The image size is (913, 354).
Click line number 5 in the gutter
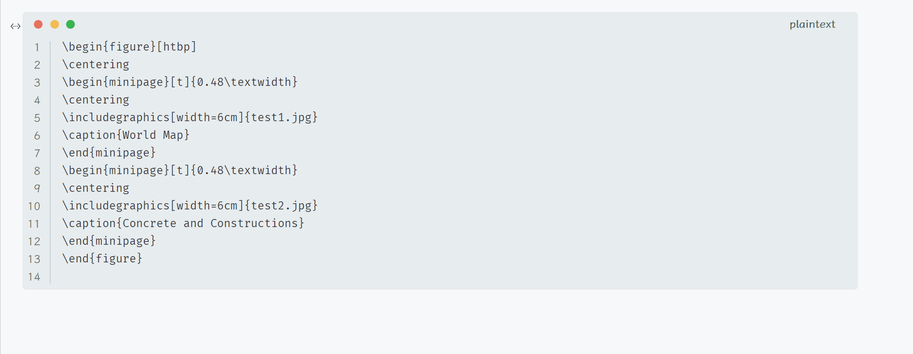tap(37, 118)
